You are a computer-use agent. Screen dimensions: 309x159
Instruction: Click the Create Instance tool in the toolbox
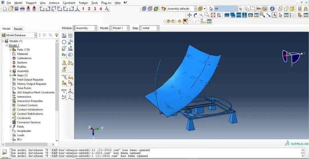click(x=64, y=36)
